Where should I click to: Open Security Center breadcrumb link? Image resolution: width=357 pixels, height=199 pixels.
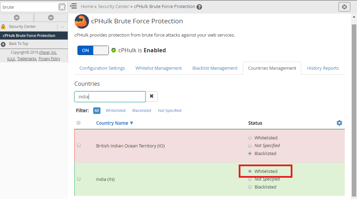(113, 7)
